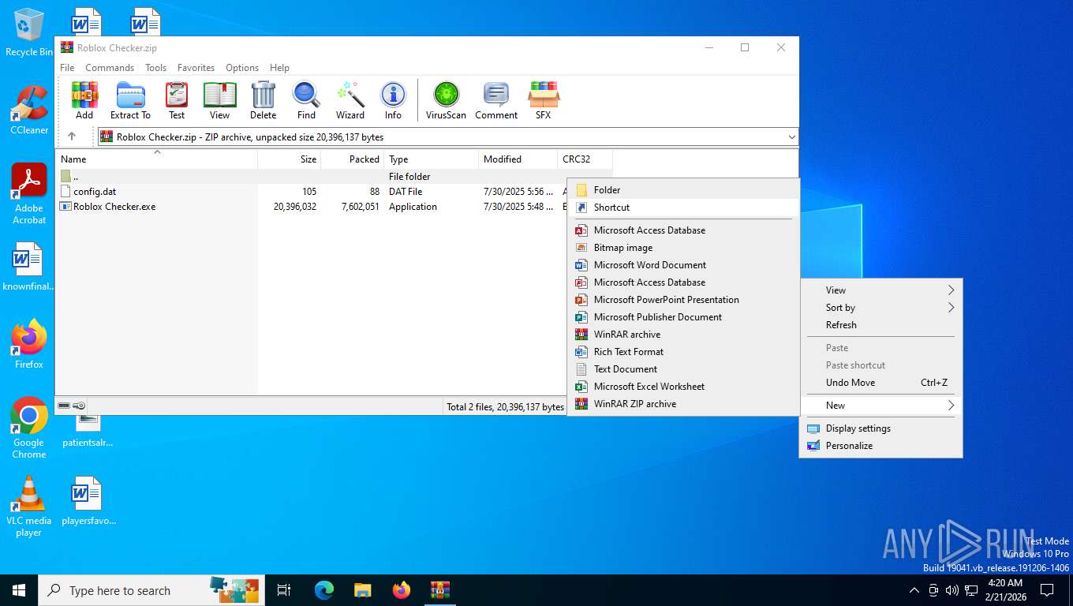The width and height of the screenshot is (1073, 606).
Task: Show hidden system tray icons chevron
Action: 914,590
